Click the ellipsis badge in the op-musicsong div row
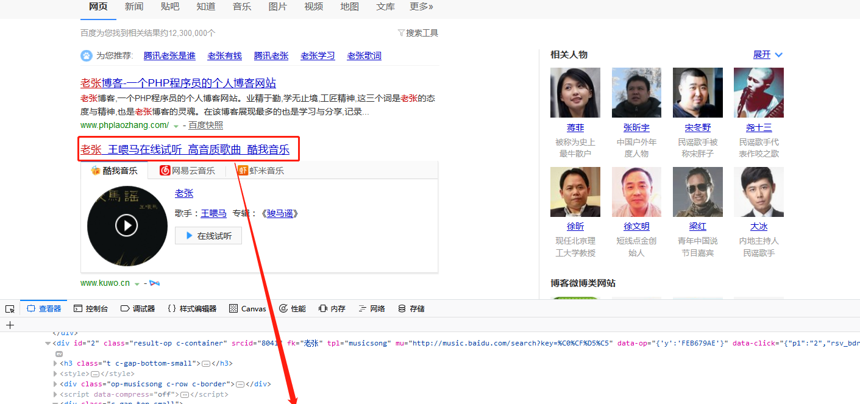Viewport: 860px width, 404px height. click(x=240, y=385)
